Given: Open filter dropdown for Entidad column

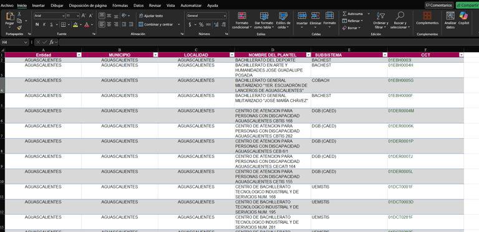Looking at the screenshot, I should pyautogui.click(x=79, y=55).
